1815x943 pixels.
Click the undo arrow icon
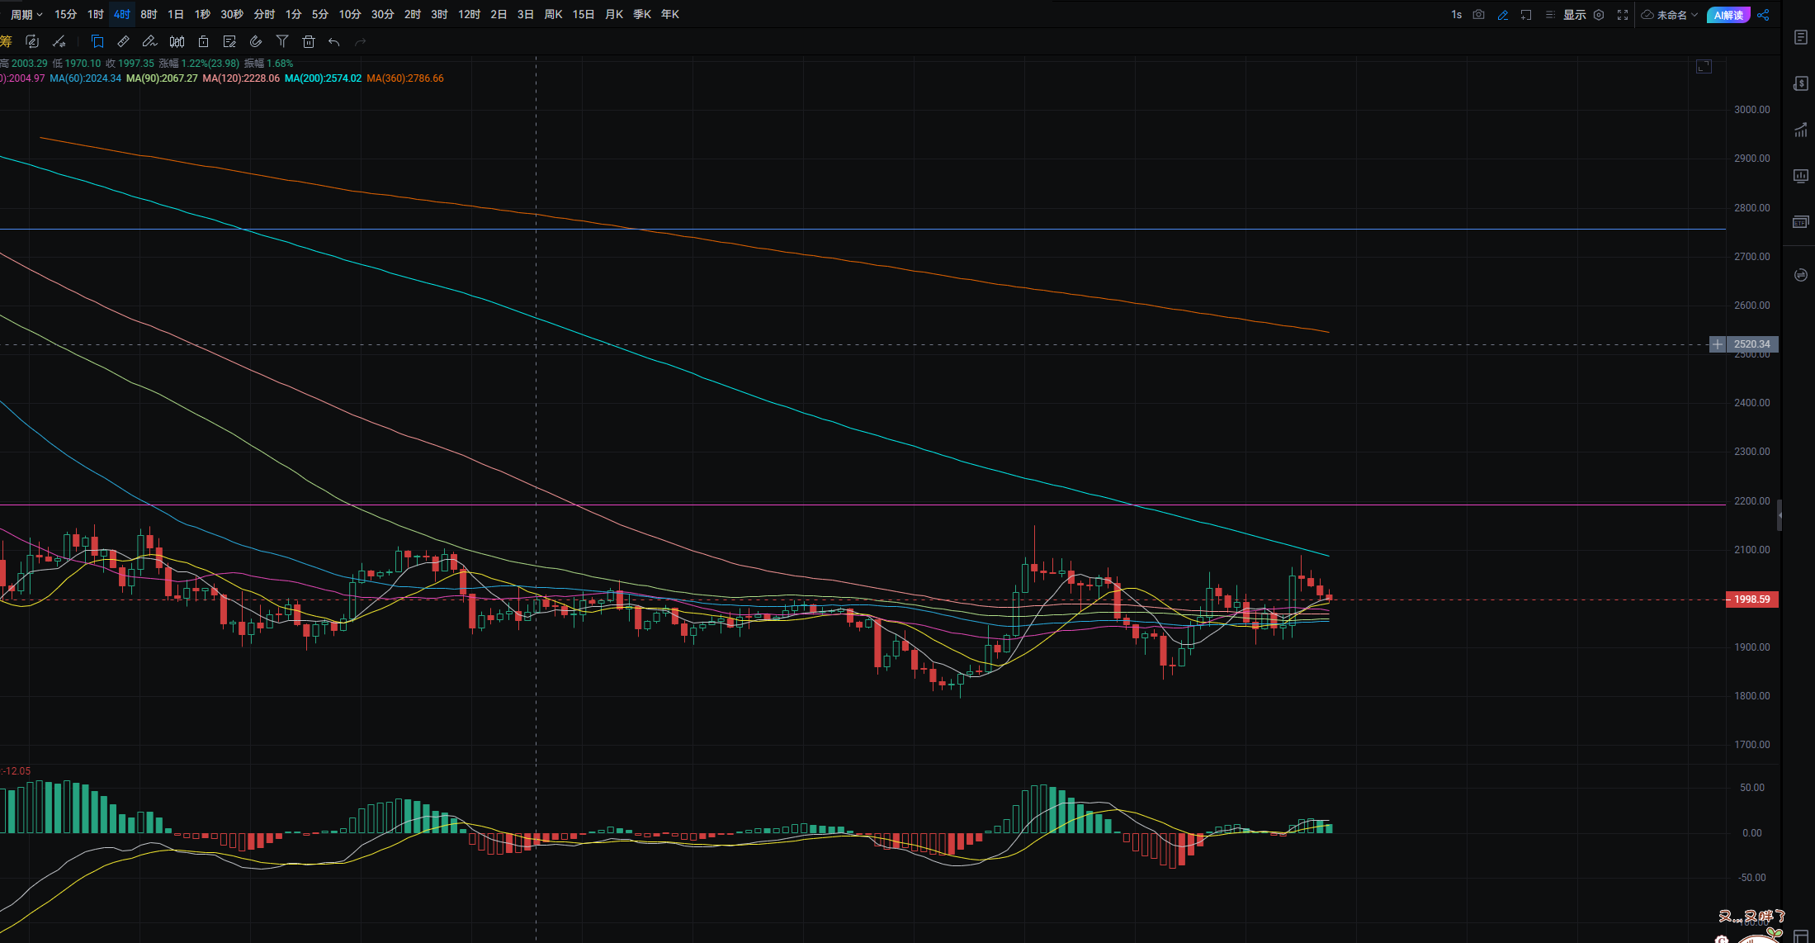pyautogui.click(x=333, y=41)
